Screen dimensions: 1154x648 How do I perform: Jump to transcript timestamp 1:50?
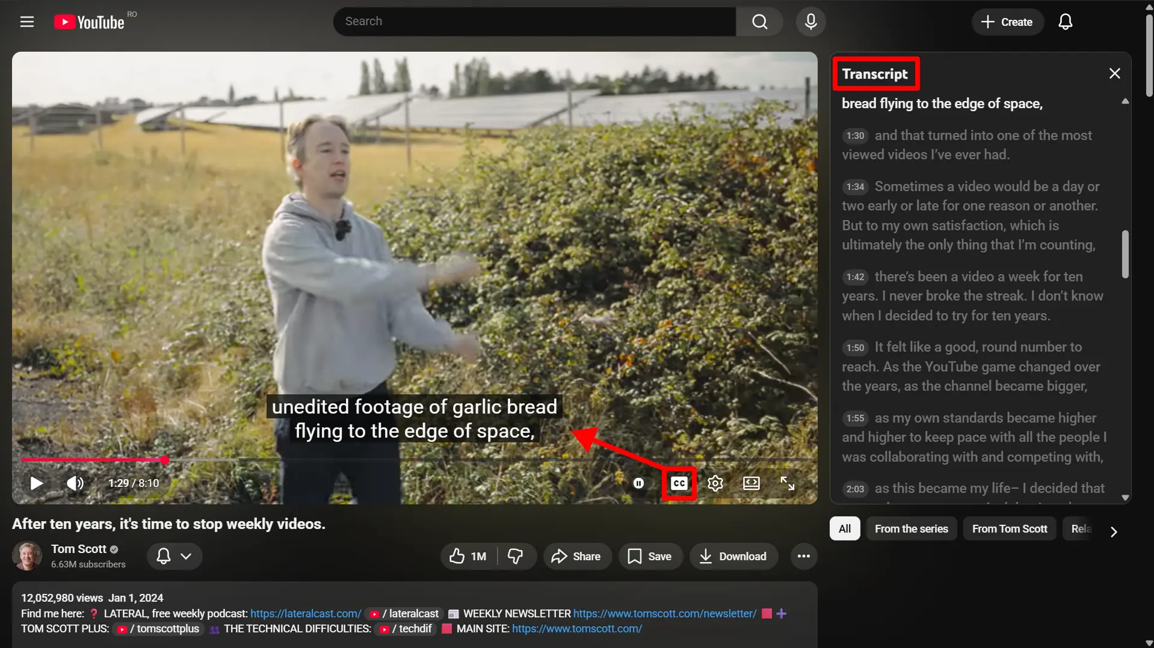pos(855,348)
